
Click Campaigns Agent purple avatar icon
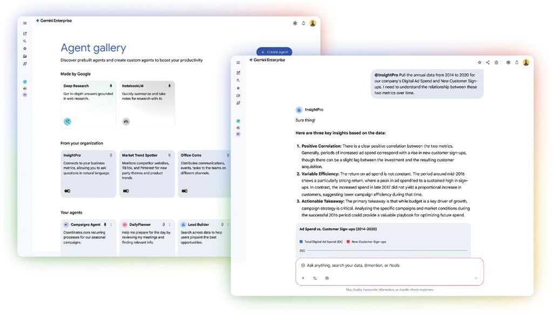66,225
